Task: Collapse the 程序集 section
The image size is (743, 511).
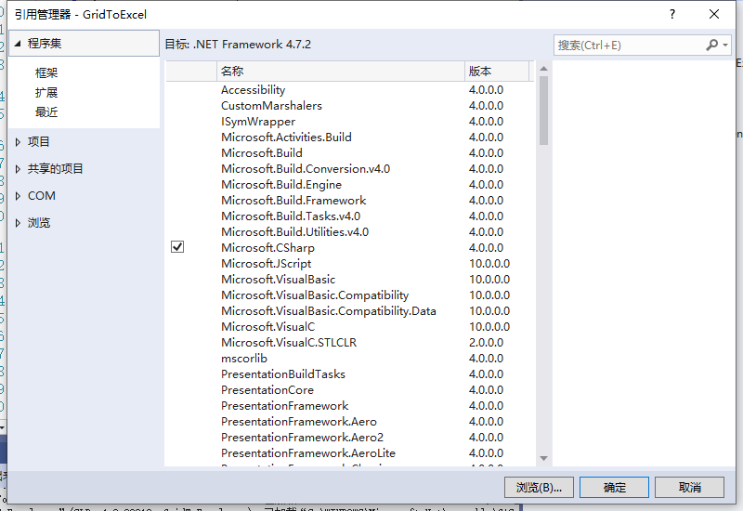Action: click(18, 44)
